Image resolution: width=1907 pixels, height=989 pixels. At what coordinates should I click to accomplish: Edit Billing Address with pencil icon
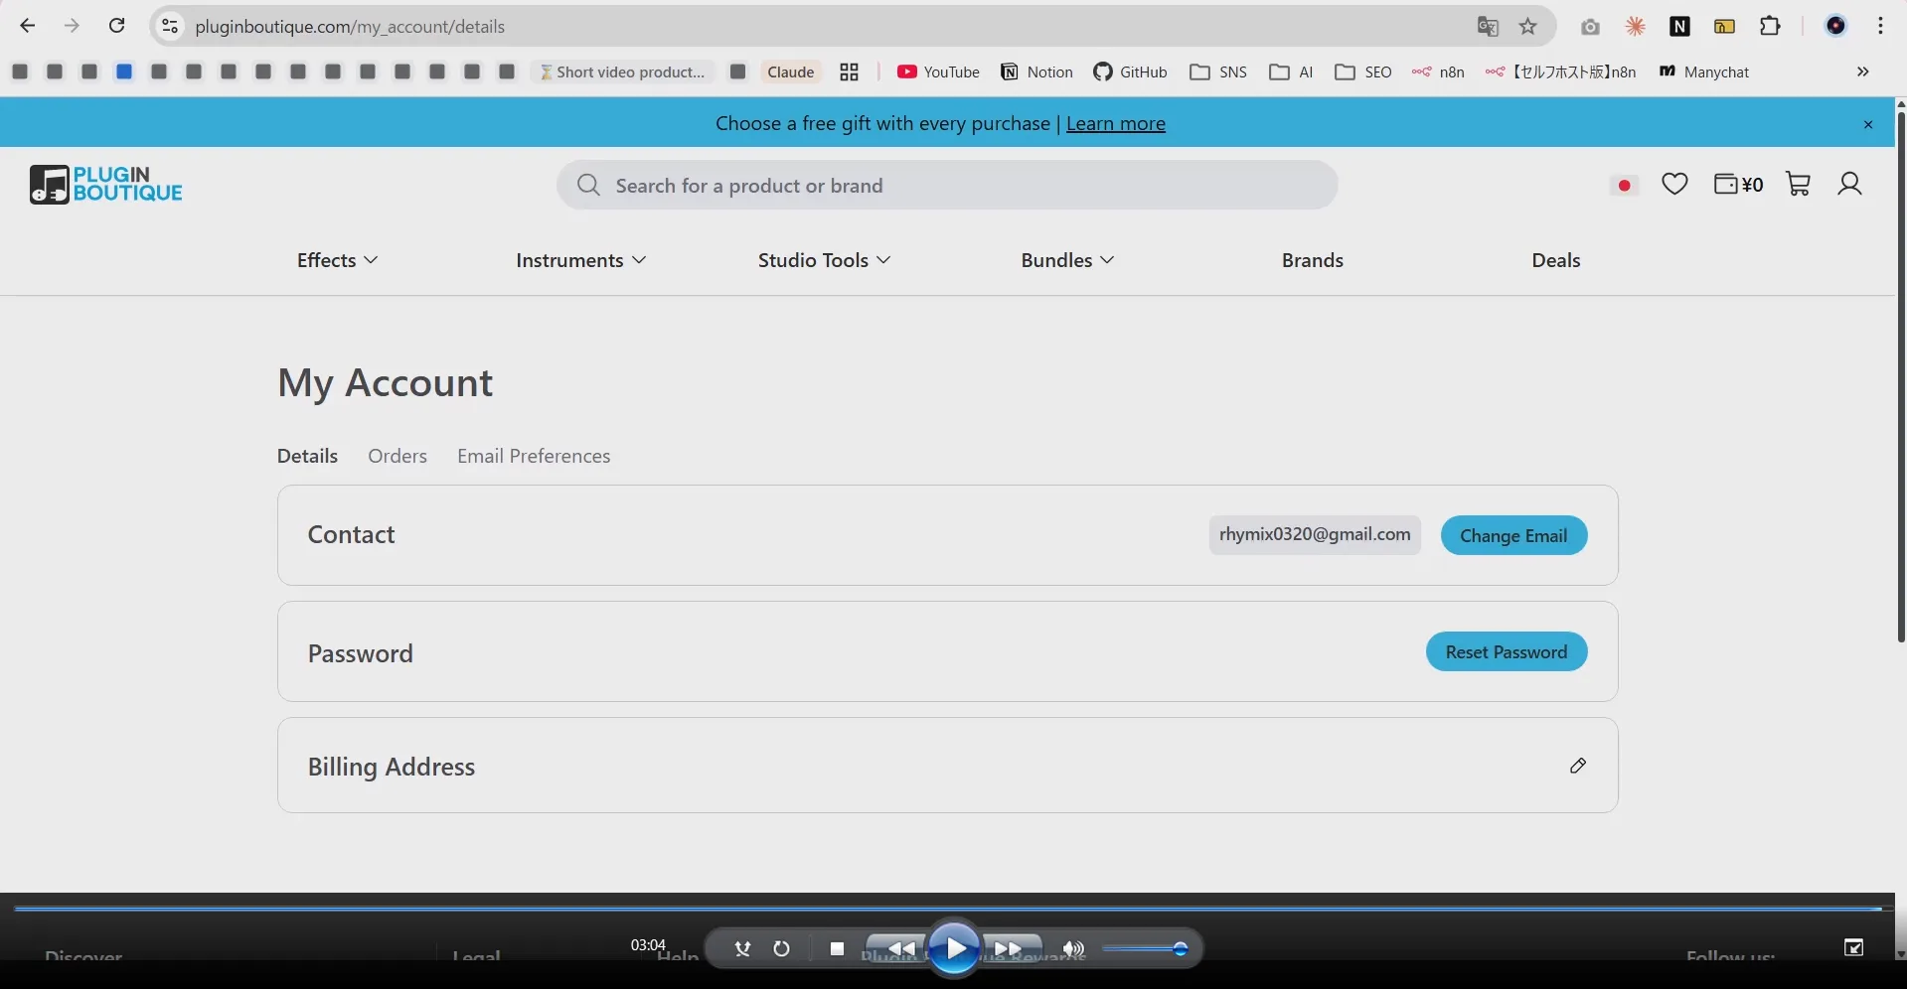click(x=1577, y=766)
